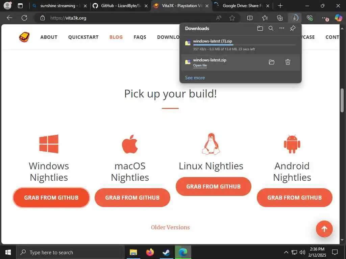The image size is (346, 259).
Task: Open a new browser tab
Action: tap(280, 6)
